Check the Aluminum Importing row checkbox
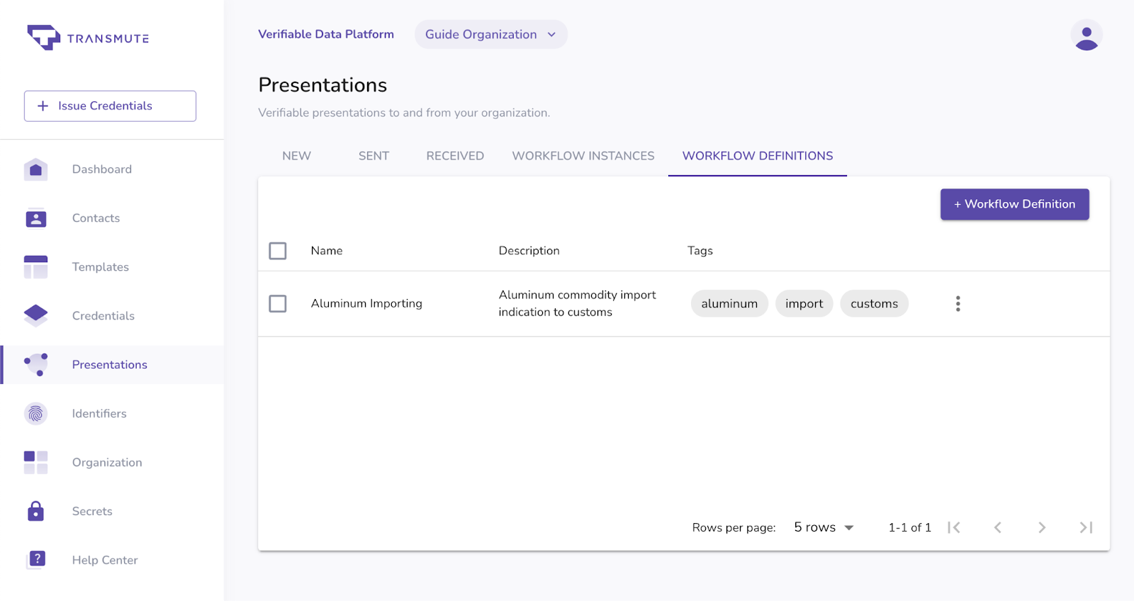Screen dimensions: 1134x601 point(278,304)
